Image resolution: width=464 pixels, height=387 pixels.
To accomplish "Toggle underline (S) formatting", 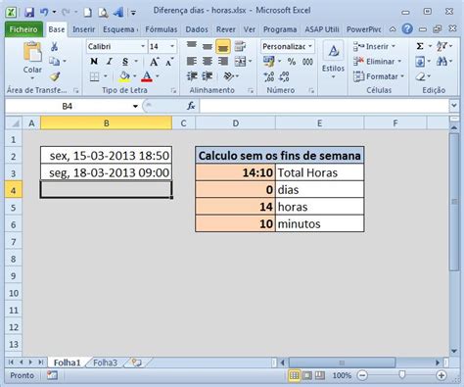I will click(125, 62).
